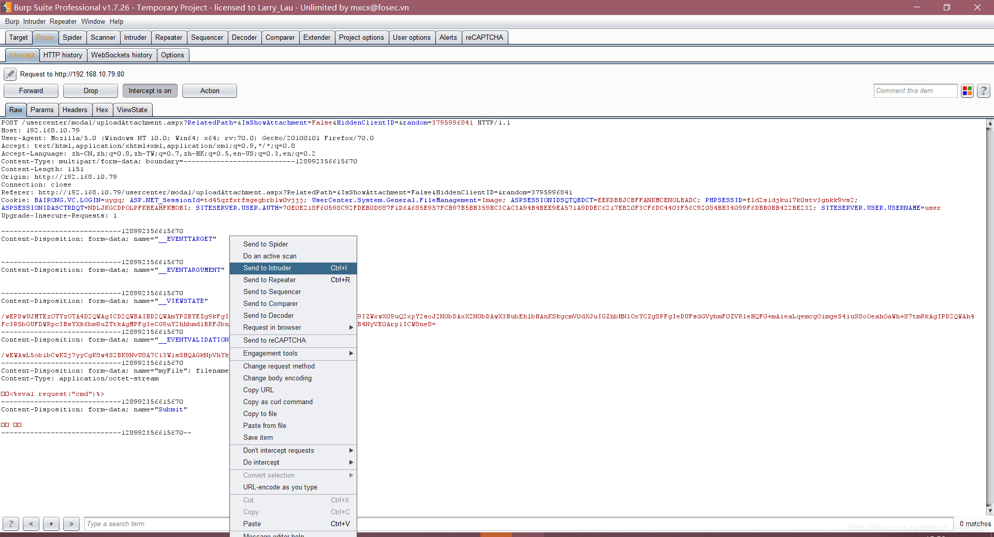
Task: Switch to the Decoder tab
Action: click(x=244, y=38)
